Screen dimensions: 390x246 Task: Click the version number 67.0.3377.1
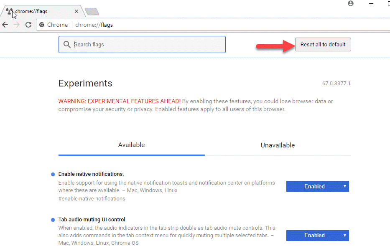(336, 84)
